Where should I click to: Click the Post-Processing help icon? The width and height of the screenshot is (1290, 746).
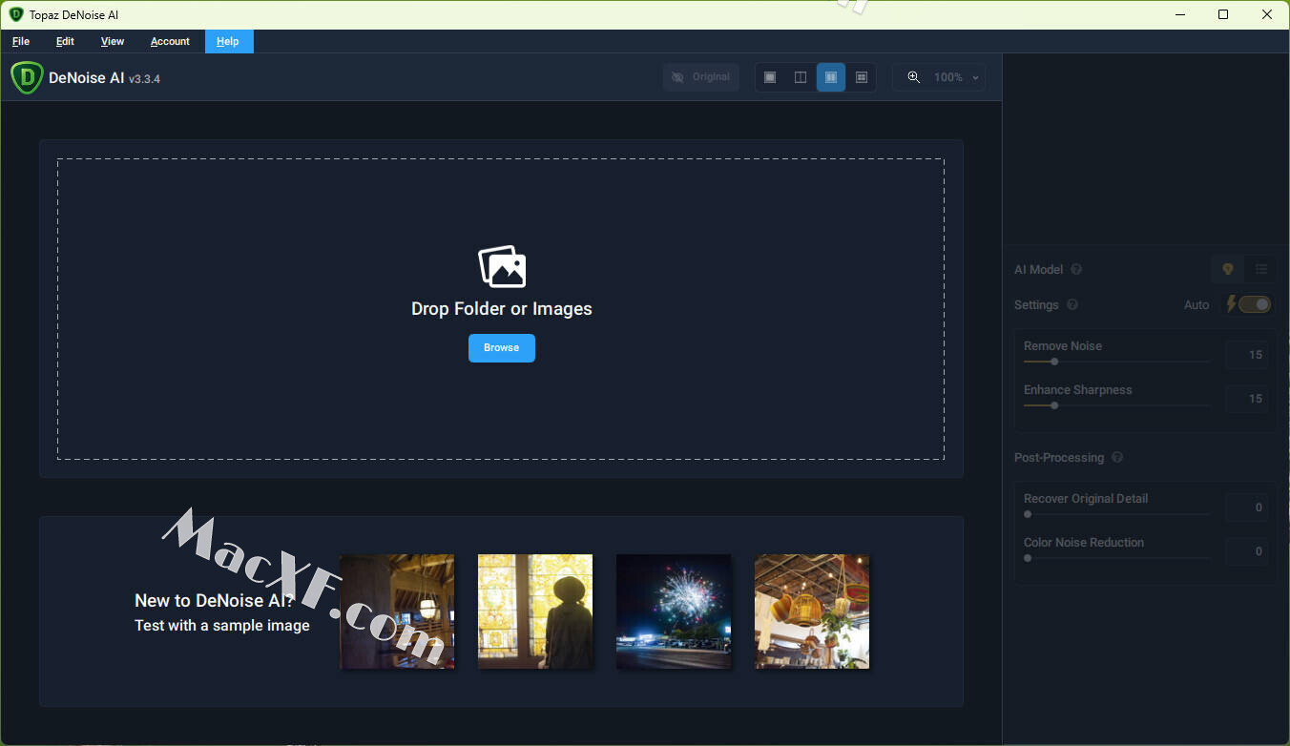tap(1117, 458)
